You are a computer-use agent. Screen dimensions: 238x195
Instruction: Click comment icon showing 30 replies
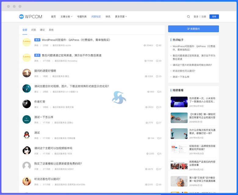pyautogui.click(x=157, y=185)
